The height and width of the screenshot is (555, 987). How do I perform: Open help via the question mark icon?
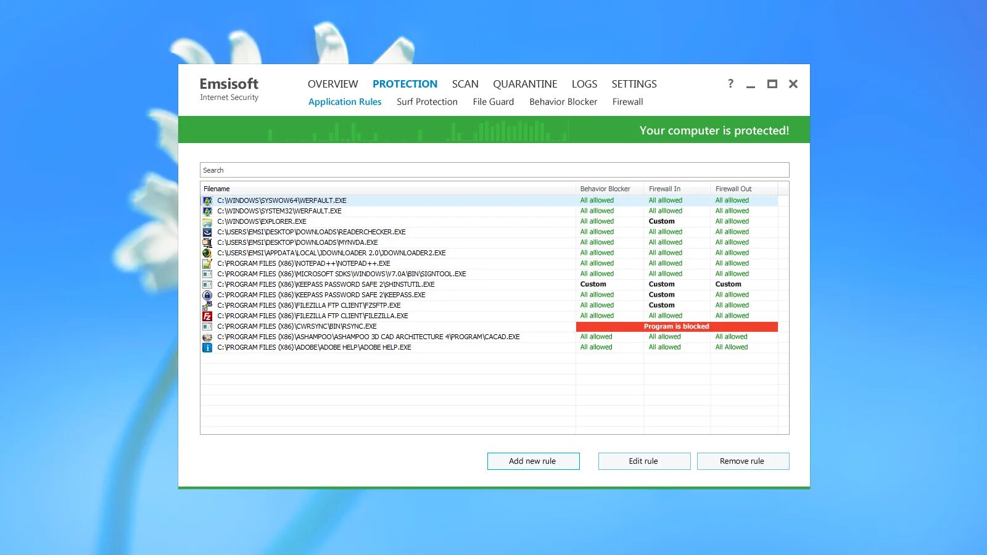(x=731, y=83)
